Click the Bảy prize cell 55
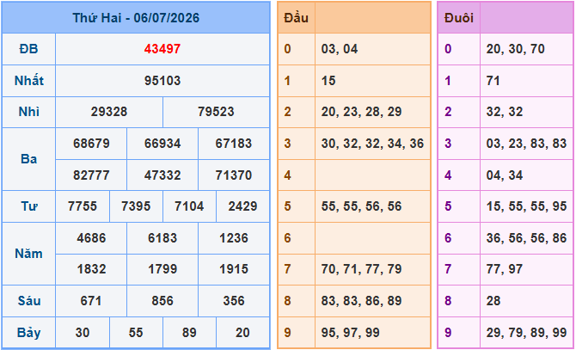This screenshot has height=350, width=576. (x=136, y=333)
